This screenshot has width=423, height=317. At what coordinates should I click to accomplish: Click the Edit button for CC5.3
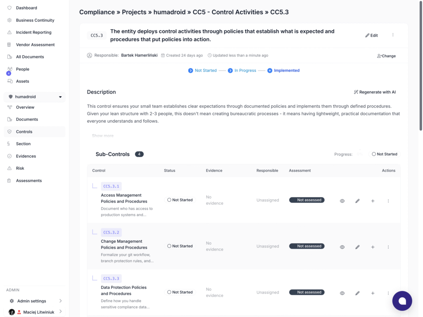(371, 35)
